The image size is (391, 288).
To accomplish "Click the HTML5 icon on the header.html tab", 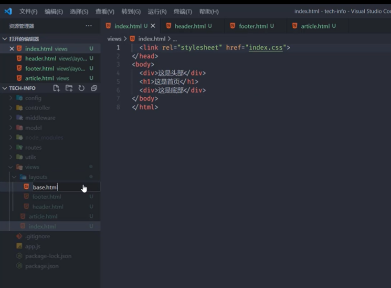I will 169,26.
